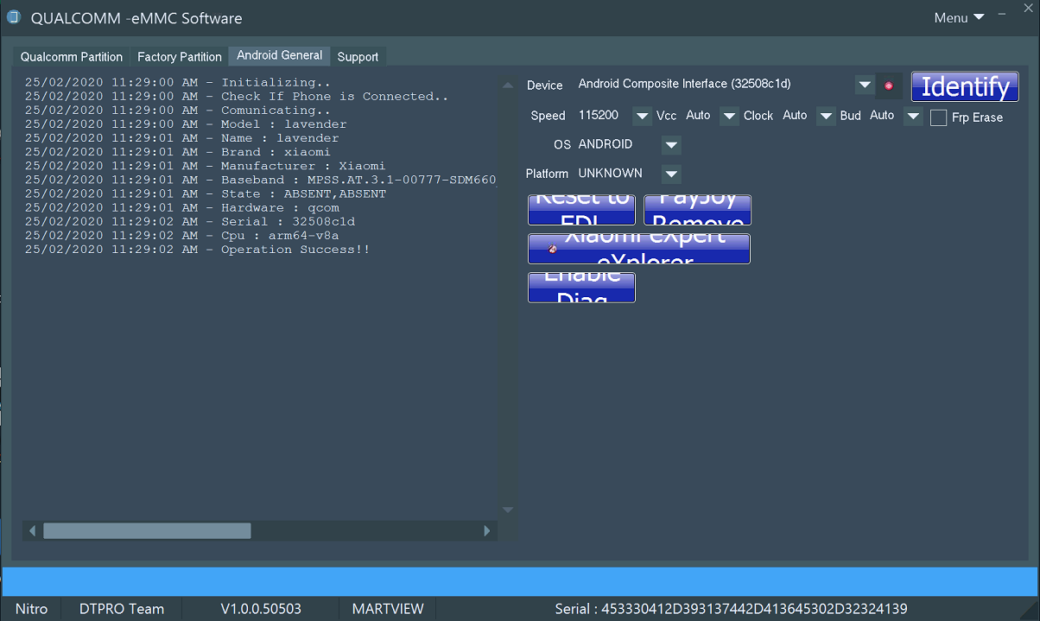
Task: Launch Xiaomi eXpert eXplorer
Action: [639, 249]
